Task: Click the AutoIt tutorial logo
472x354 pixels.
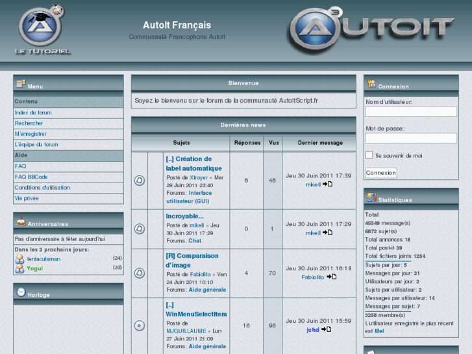Action: (x=42, y=29)
